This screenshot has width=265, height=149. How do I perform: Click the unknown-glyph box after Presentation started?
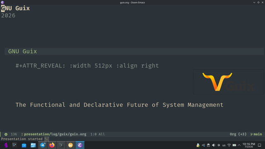point(47,139)
